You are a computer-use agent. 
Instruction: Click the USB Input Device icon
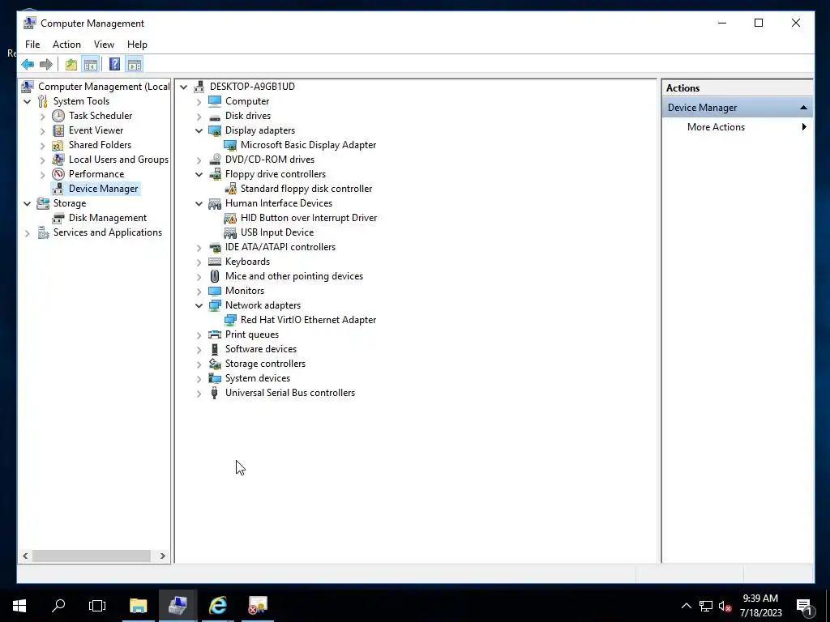click(230, 232)
